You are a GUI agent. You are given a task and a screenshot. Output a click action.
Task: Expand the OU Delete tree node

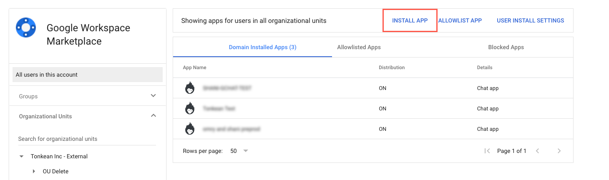(34, 171)
